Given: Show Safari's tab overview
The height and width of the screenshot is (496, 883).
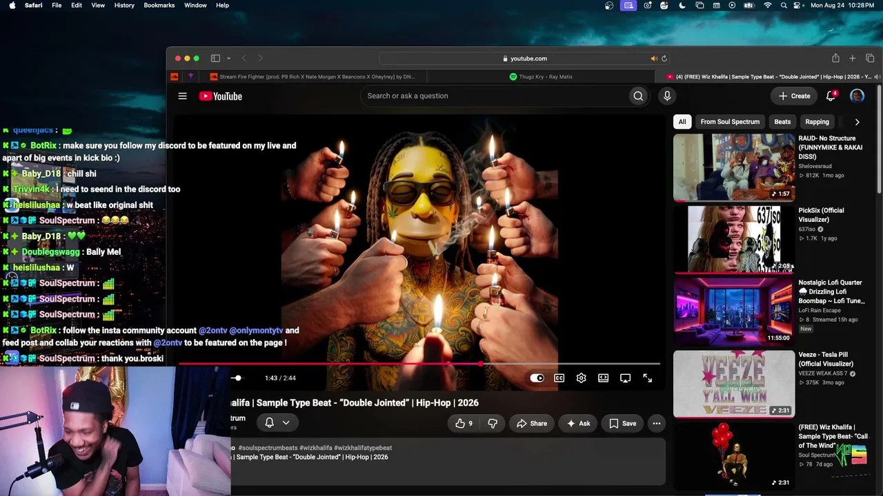Looking at the screenshot, I should coord(870,59).
